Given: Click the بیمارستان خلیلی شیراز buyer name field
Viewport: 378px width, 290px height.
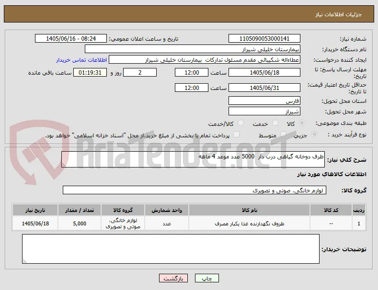Looking at the screenshot, I should pos(193,49).
